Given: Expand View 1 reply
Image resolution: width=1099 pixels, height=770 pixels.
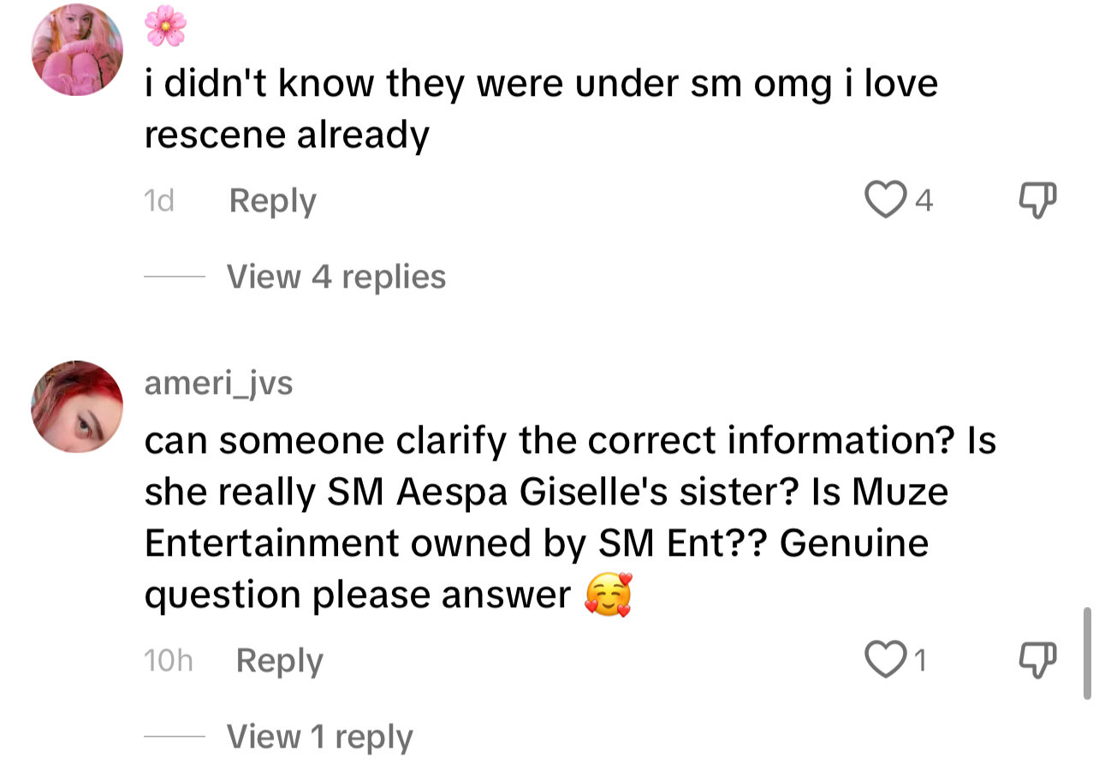Looking at the screenshot, I should [319, 737].
